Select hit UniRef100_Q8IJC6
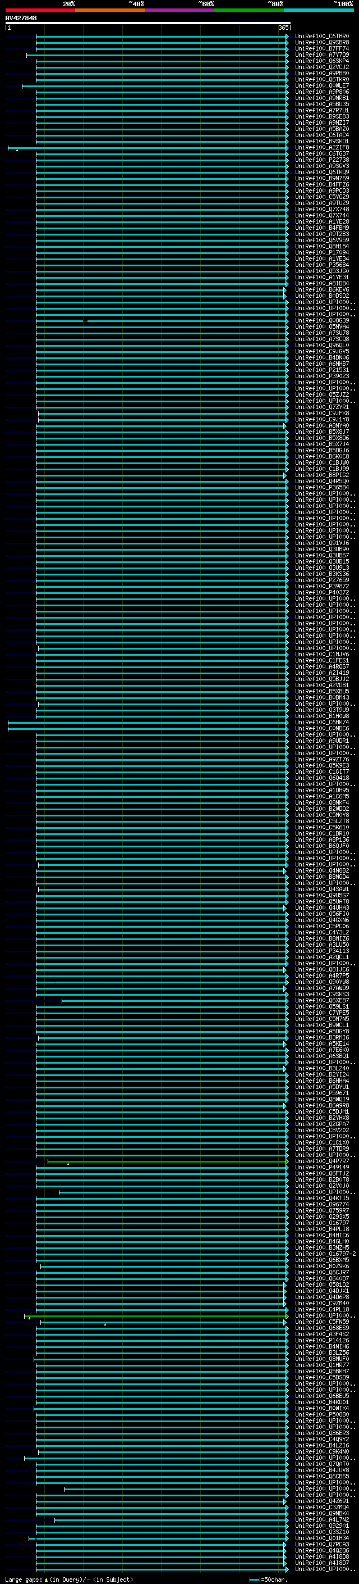The height and width of the screenshot is (1584, 359). pos(322,969)
